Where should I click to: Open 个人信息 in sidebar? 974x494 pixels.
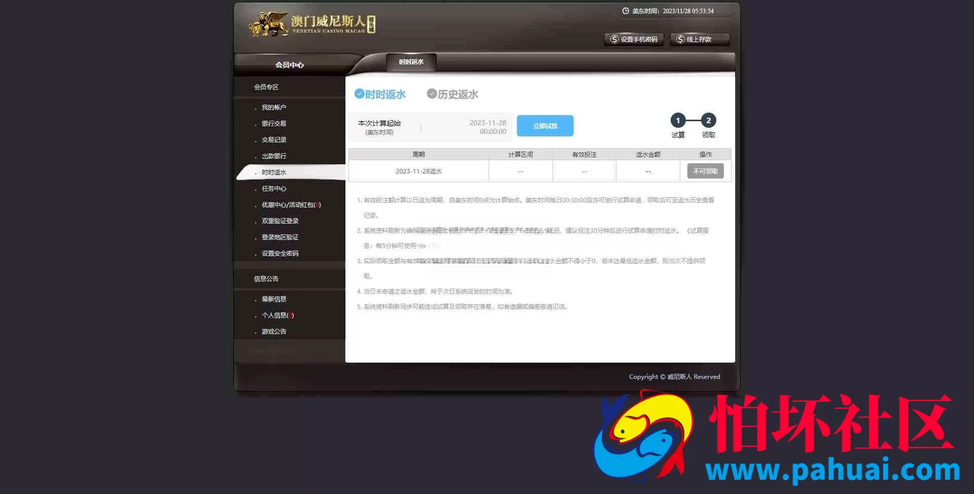tap(277, 315)
